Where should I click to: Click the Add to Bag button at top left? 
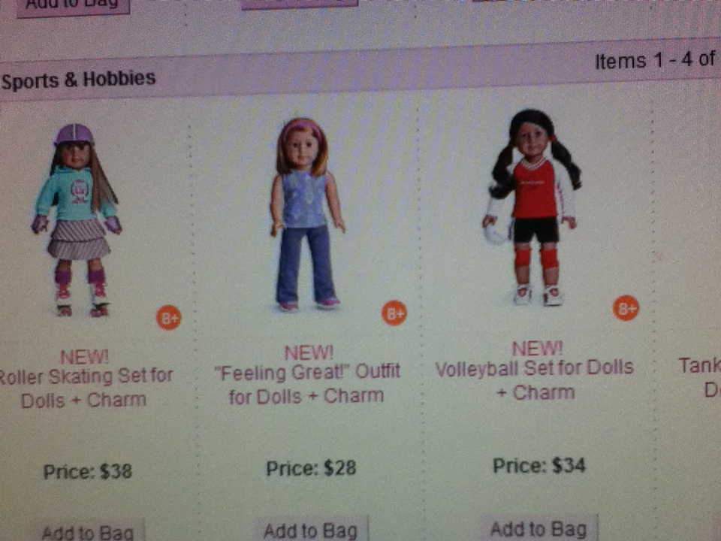click(x=73, y=5)
